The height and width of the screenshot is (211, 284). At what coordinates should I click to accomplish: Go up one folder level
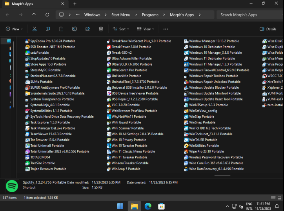(x=34, y=15)
